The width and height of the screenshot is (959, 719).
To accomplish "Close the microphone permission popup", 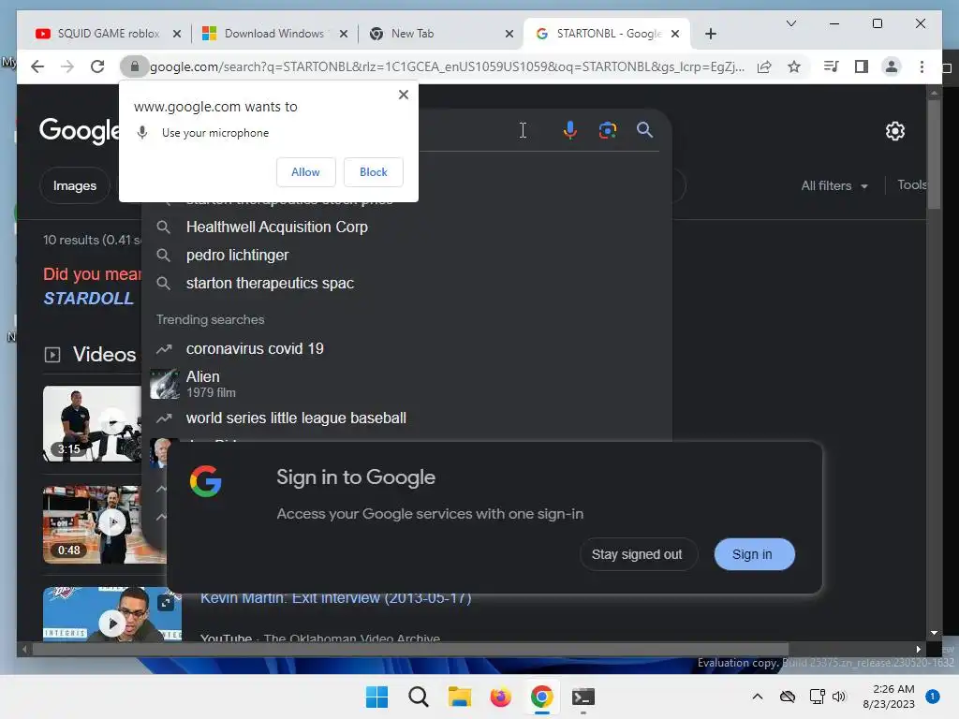I will [x=403, y=95].
